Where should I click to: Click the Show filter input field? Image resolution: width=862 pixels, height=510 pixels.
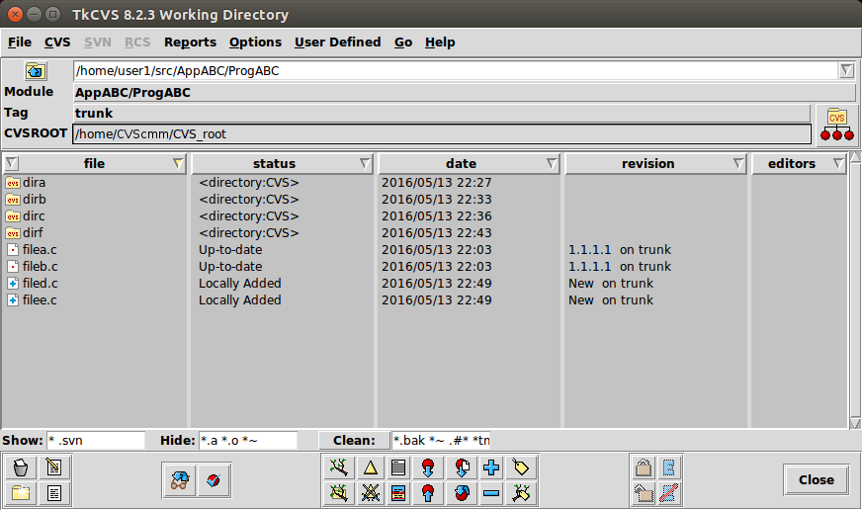(x=95, y=440)
